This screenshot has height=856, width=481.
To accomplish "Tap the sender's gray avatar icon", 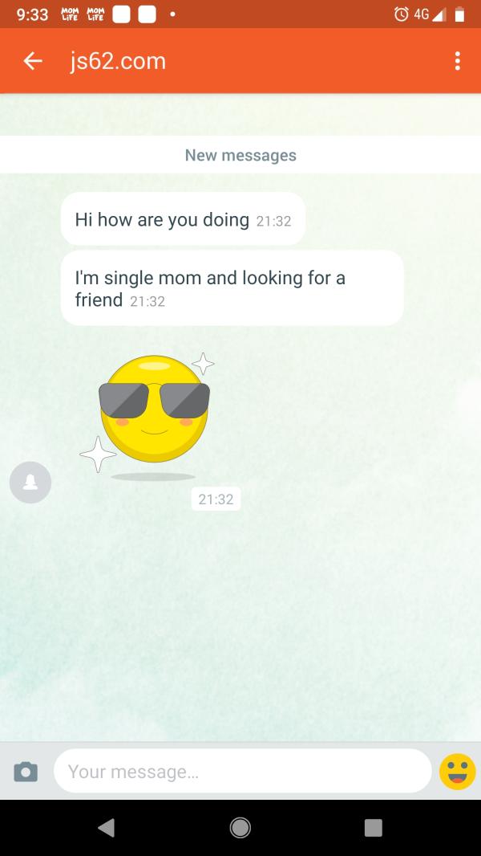I will (x=30, y=482).
